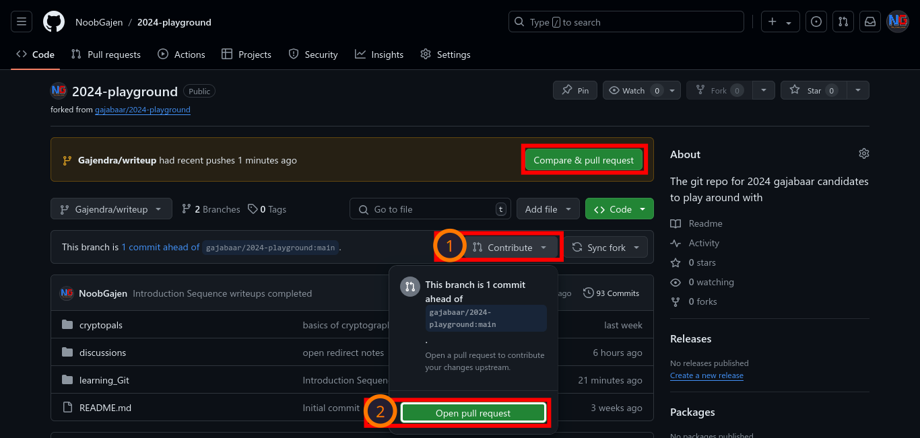Open the gajabaar/2024-playground upstream link
Screen dimensions: 920x438
[143, 110]
